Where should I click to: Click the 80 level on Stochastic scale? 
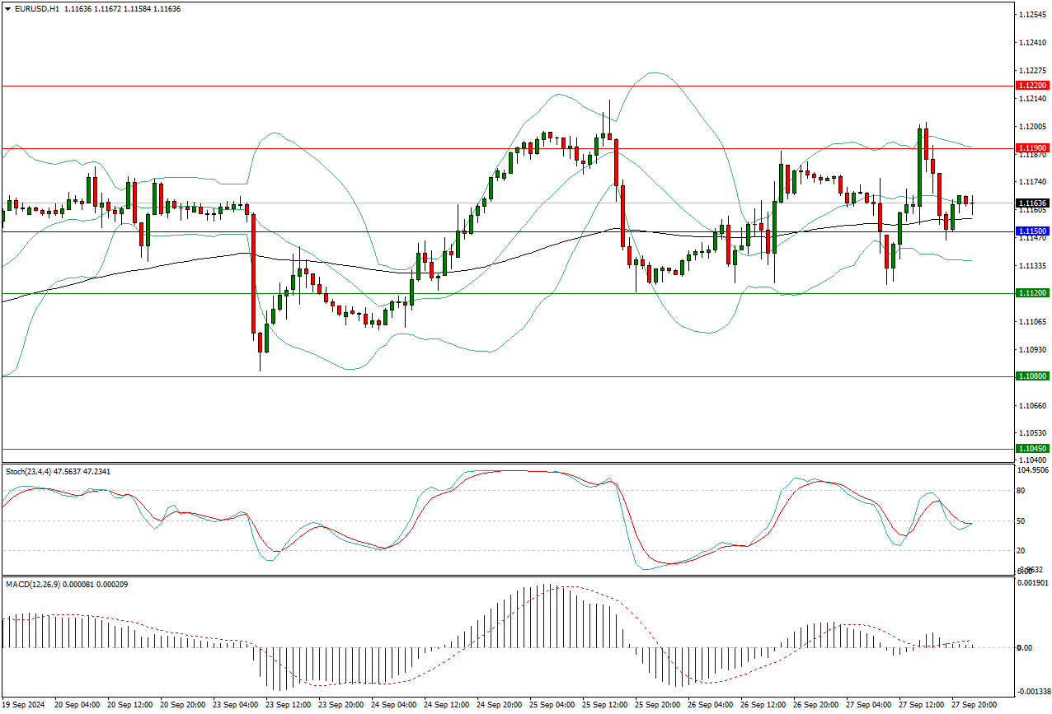pos(1021,491)
